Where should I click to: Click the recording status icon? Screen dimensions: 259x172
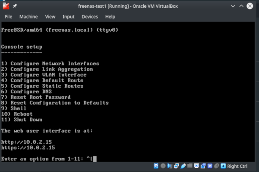pyautogui.click(x=203, y=166)
